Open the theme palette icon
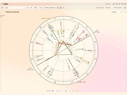This screenshot has width=127, height=95. pyautogui.click(x=119, y=4)
